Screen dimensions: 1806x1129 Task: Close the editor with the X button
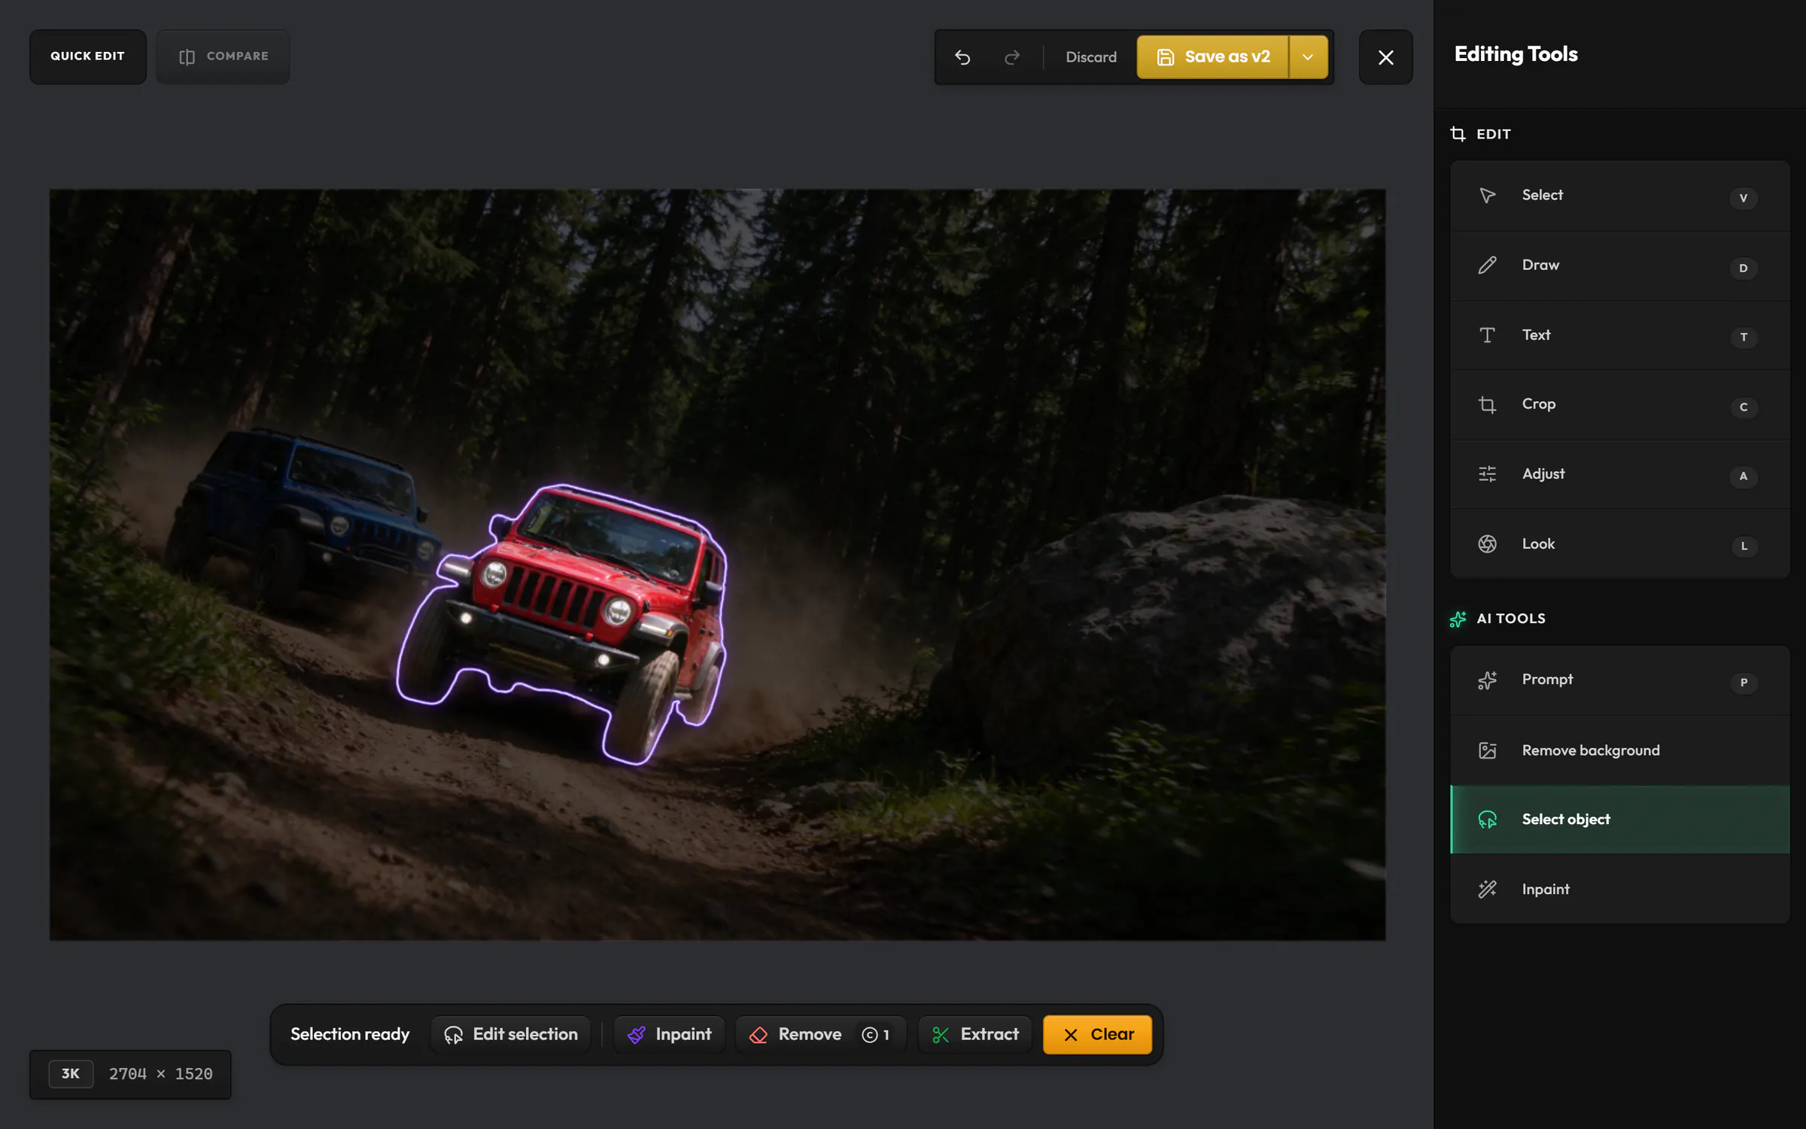click(1385, 57)
